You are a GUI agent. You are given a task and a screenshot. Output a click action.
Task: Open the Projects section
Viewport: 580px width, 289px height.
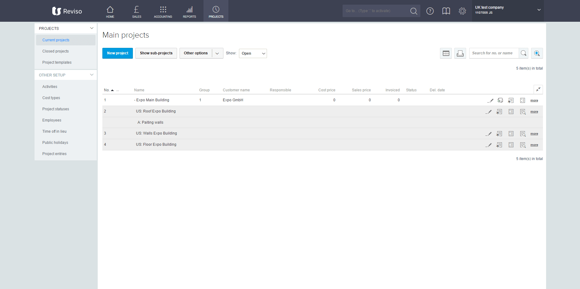(x=216, y=11)
